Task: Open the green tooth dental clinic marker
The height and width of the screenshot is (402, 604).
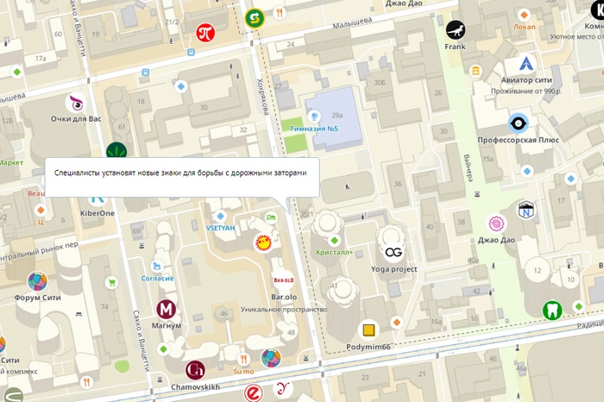Action: 551,309
